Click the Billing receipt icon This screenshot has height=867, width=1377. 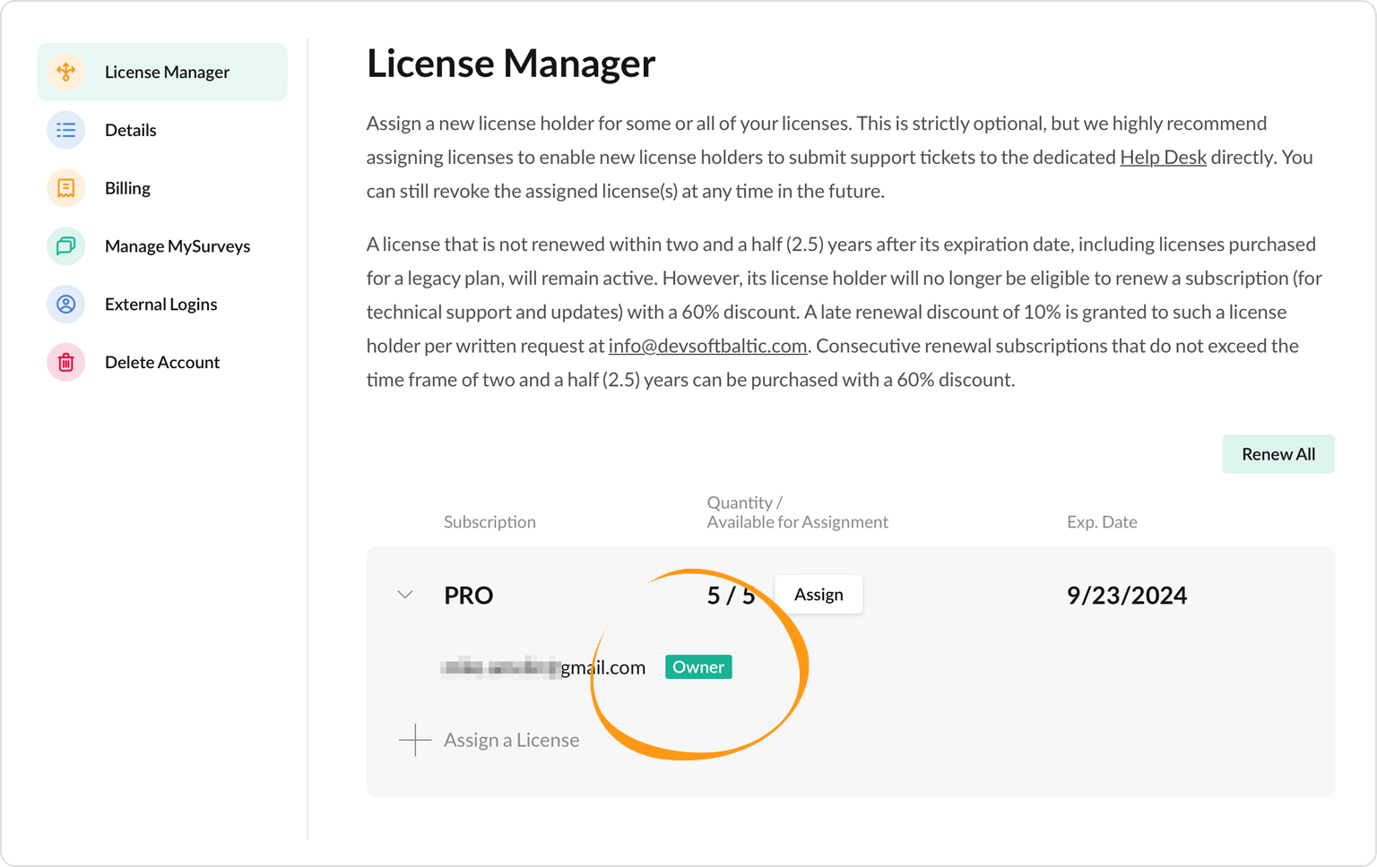pos(65,188)
